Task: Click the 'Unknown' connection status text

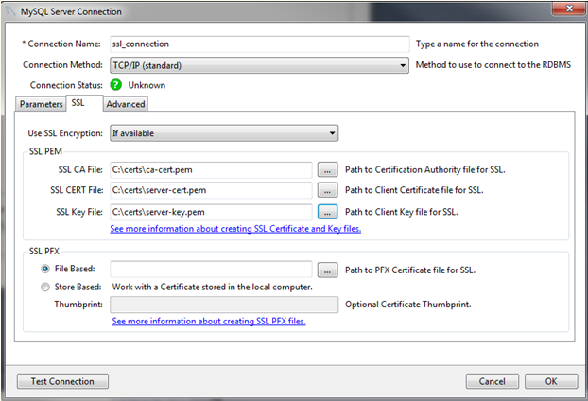Action: [x=147, y=85]
